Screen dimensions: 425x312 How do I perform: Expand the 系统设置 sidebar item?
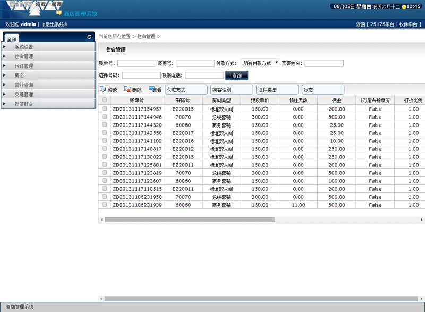tap(24, 47)
